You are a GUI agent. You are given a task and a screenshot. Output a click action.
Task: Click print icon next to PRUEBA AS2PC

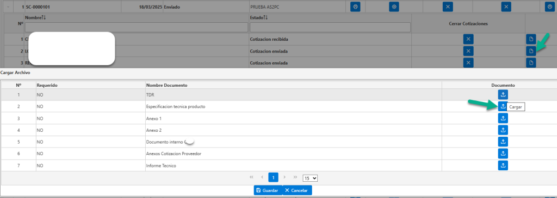tap(355, 7)
